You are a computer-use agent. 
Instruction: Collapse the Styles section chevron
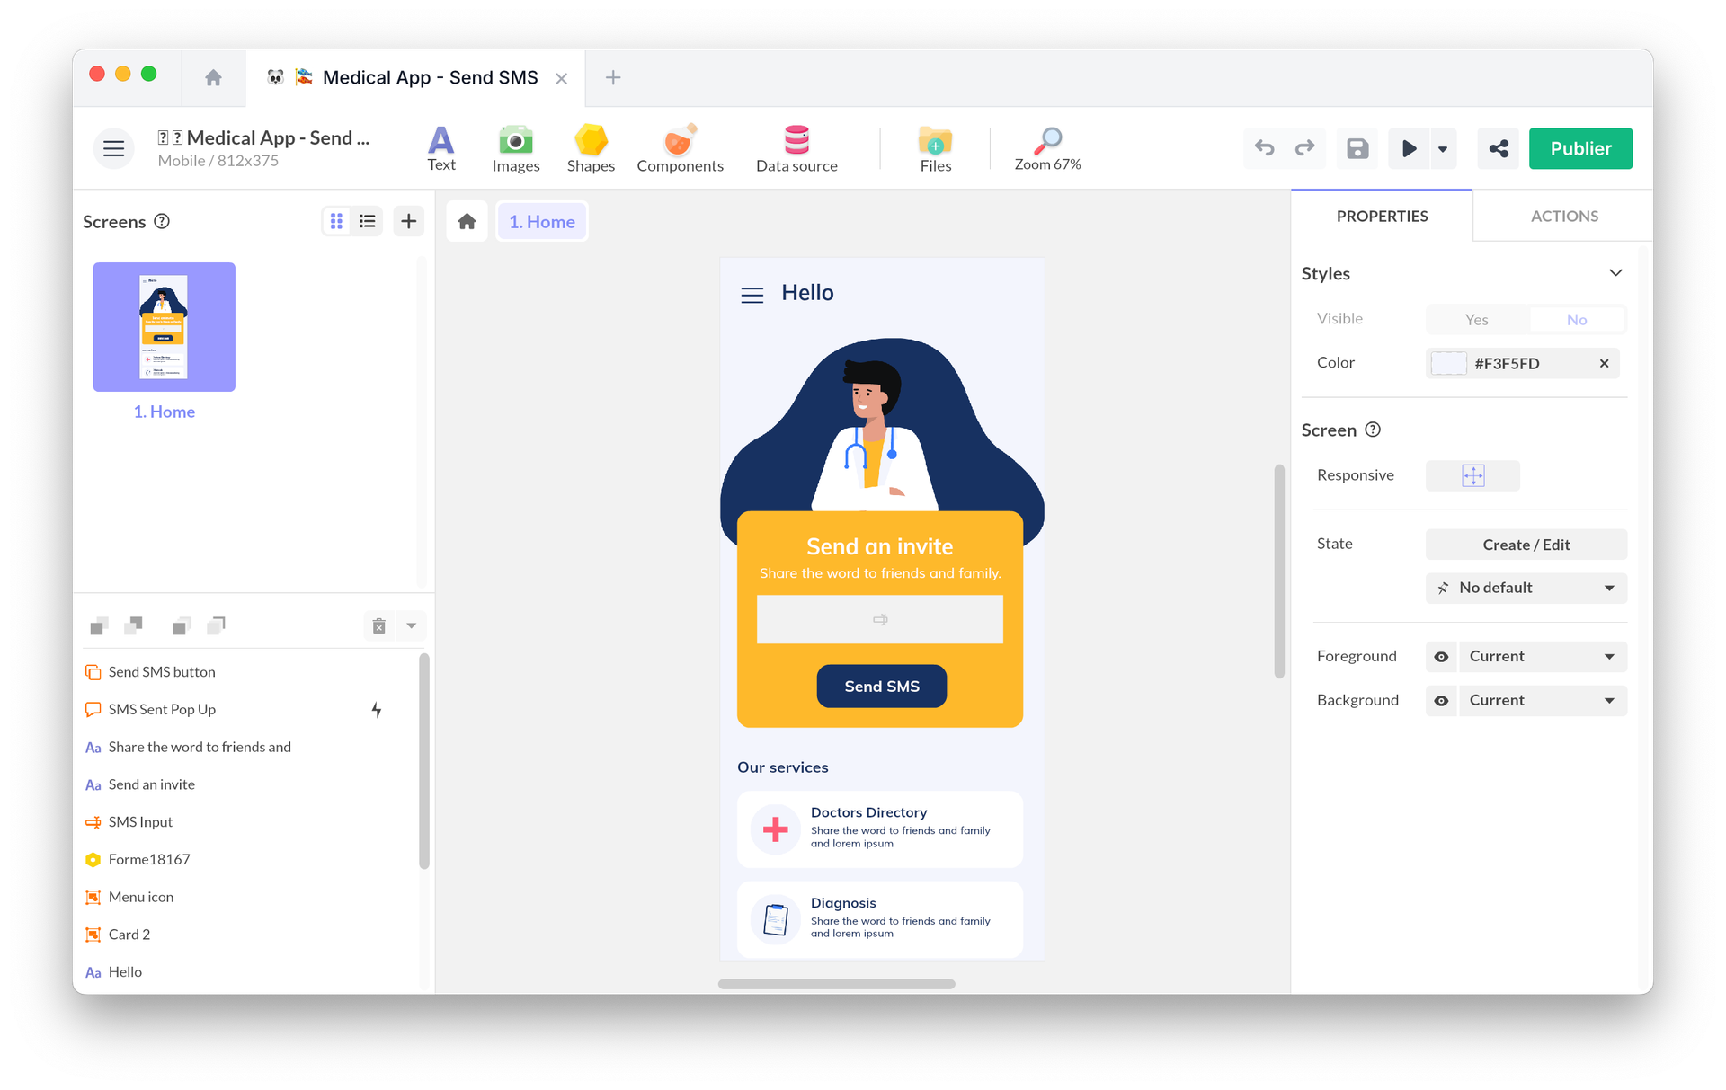1616,272
